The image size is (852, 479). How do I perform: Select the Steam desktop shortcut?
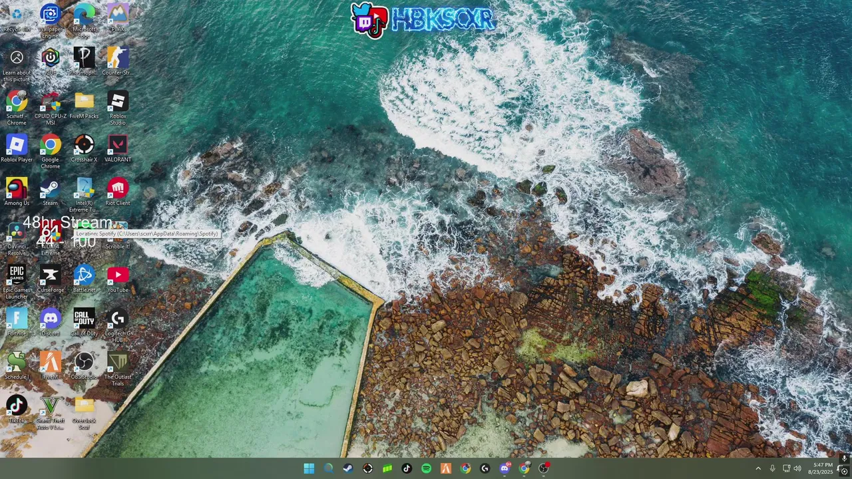51,192
